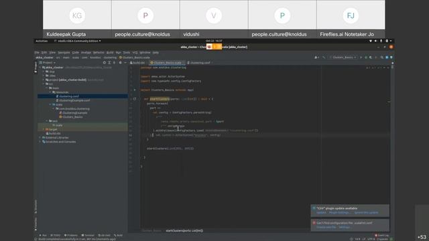This screenshot has width=429, height=241.
Task: Open the Navigate menu
Action: [64, 52]
